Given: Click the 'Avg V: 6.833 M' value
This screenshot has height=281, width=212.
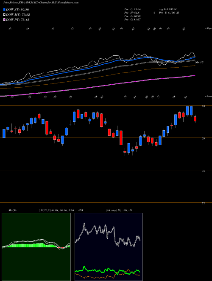Looking at the screenshot, I should [x=168, y=9].
